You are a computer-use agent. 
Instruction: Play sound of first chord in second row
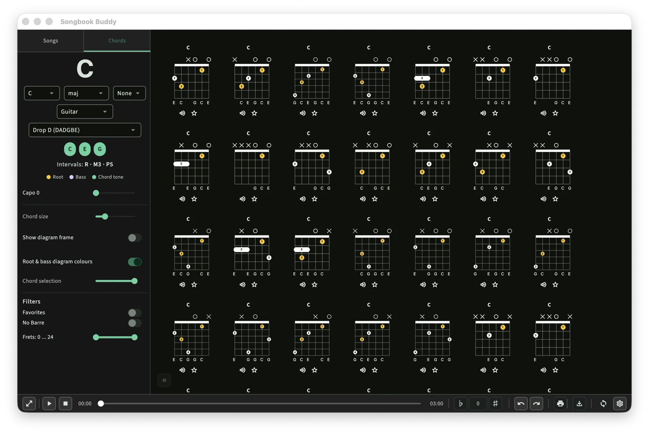[x=182, y=199]
